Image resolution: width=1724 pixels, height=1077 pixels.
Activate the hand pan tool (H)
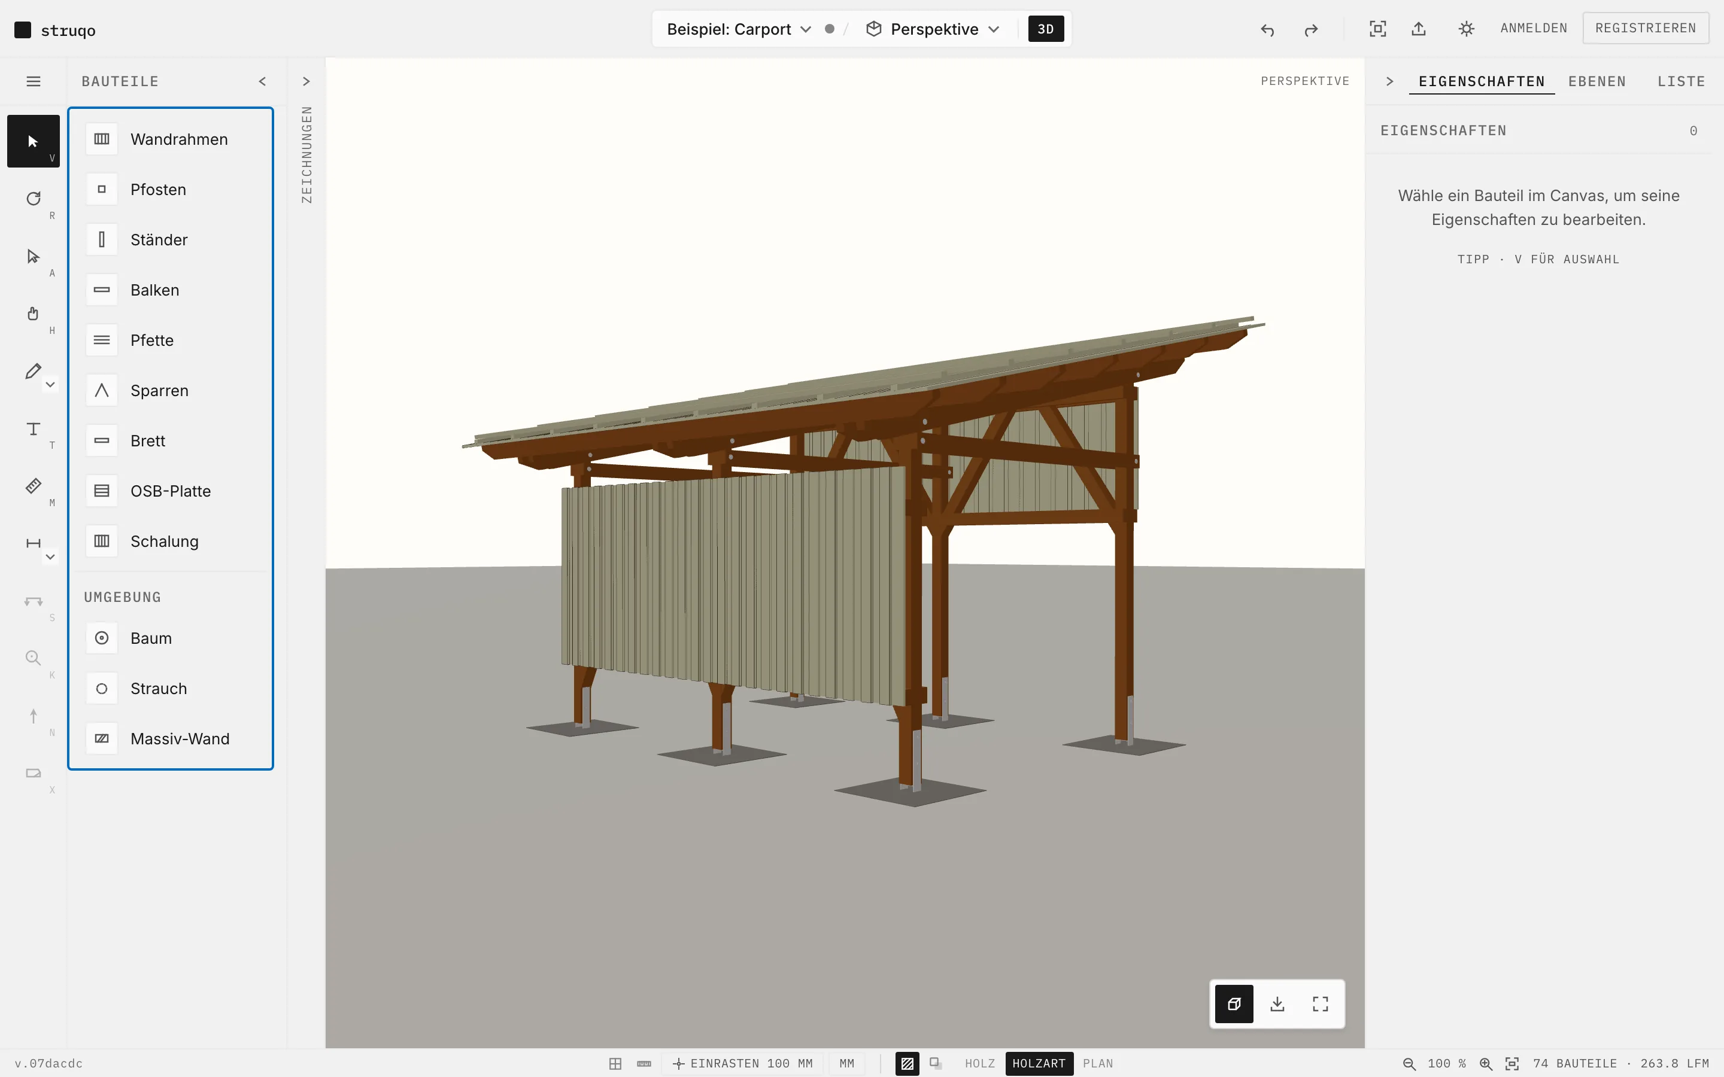33,314
